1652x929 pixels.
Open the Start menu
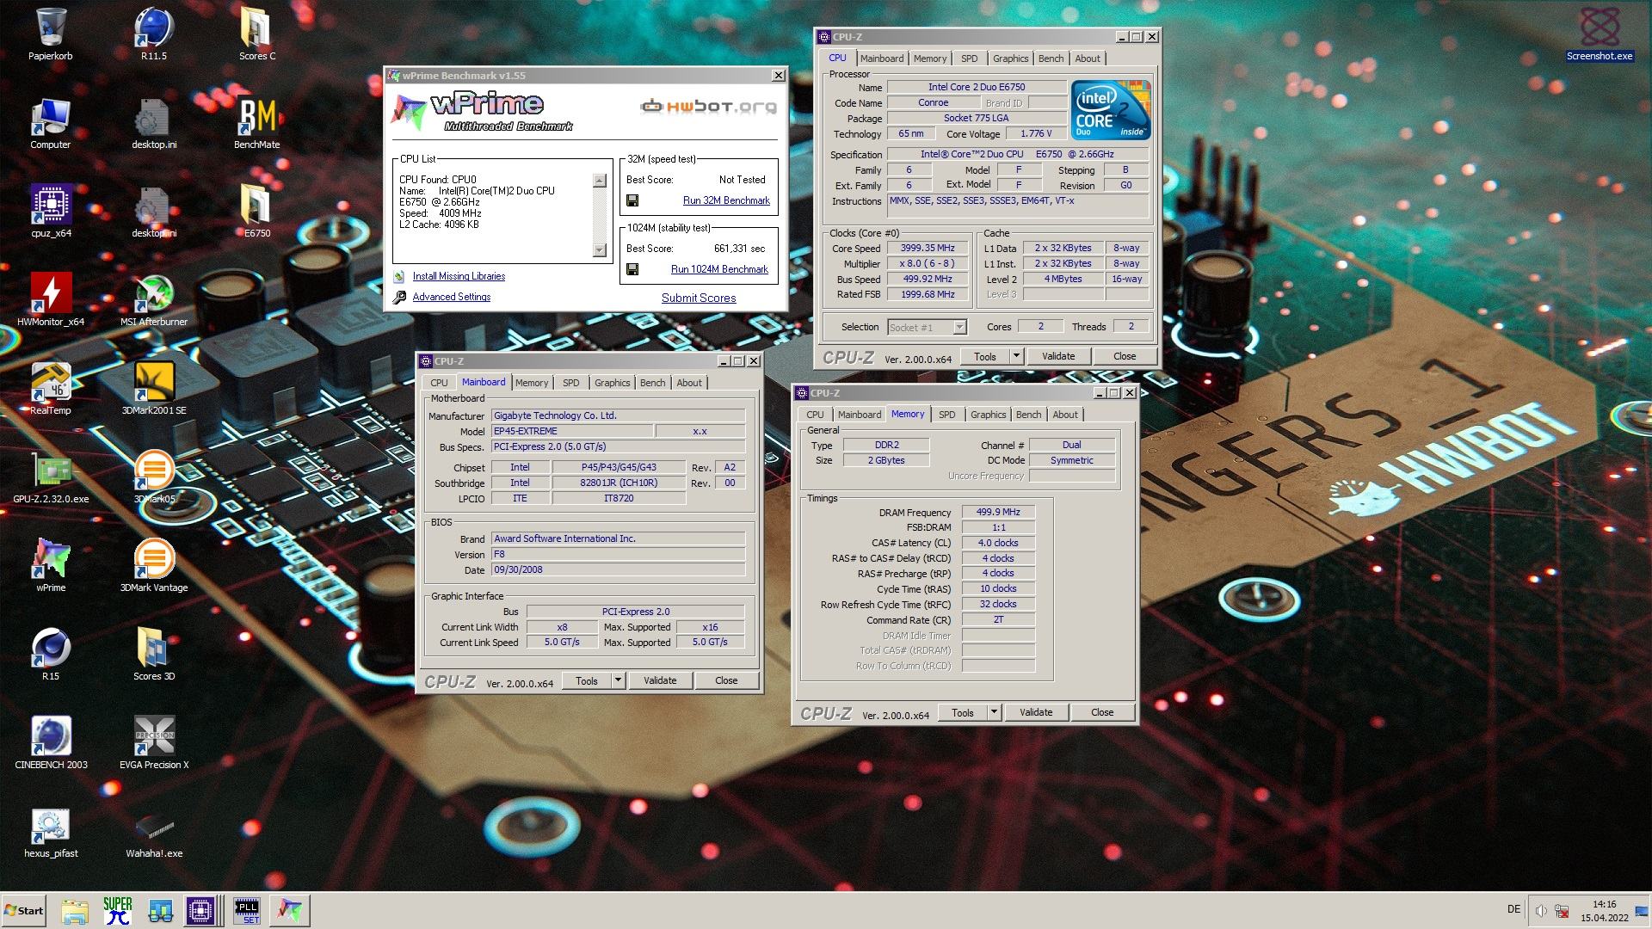24,910
